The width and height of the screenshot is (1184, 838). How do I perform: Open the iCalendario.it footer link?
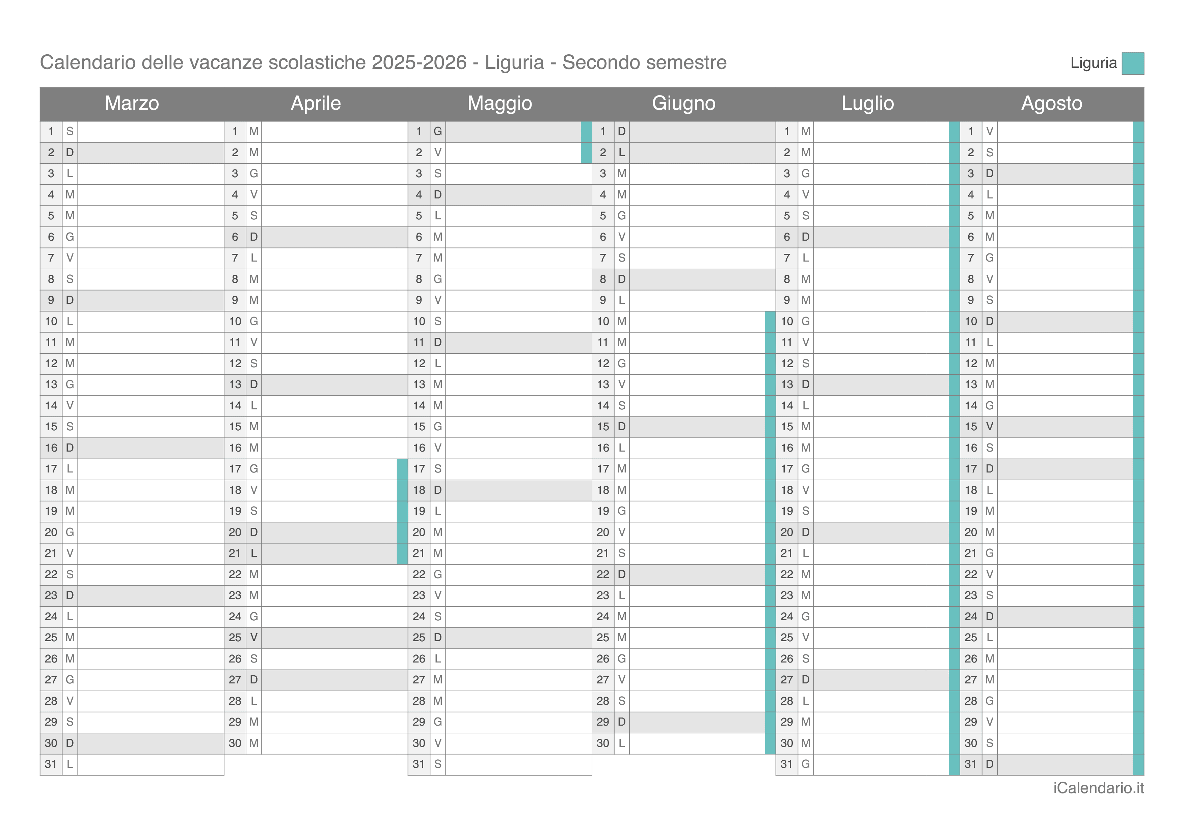pos(1099,788)
